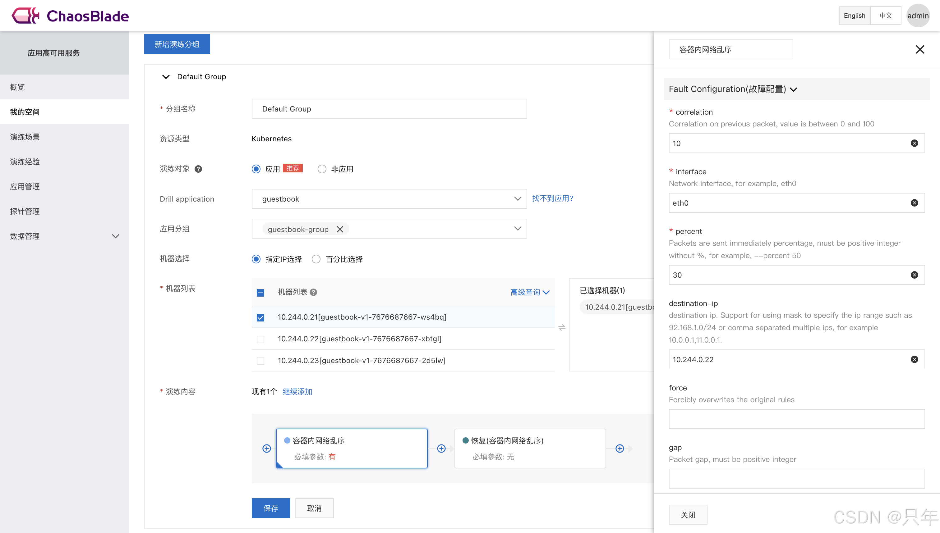The image size is (940, 533).
Task: Clear the percent field value
Action: point(914,275)
